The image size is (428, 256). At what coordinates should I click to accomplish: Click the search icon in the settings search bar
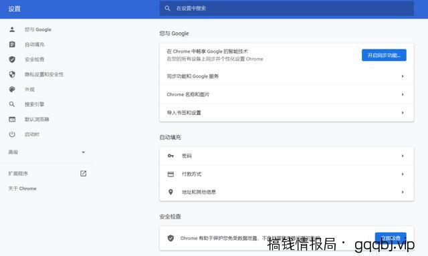coord(167,9)
